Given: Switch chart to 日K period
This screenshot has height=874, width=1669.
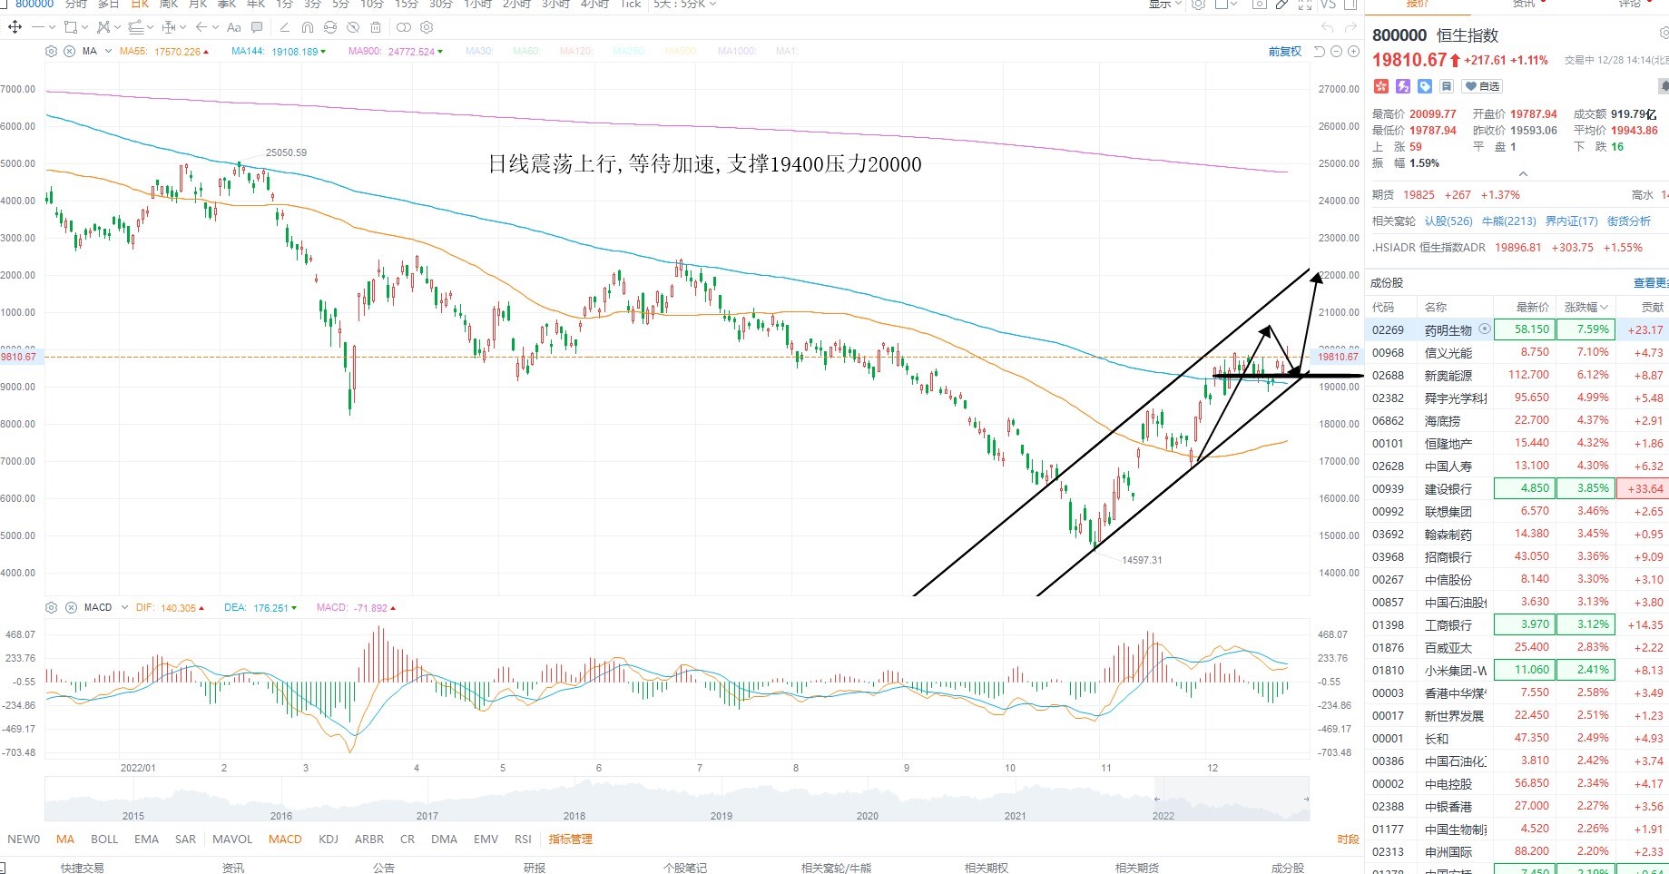Looking at the screenshot, I should click(140, 5).
